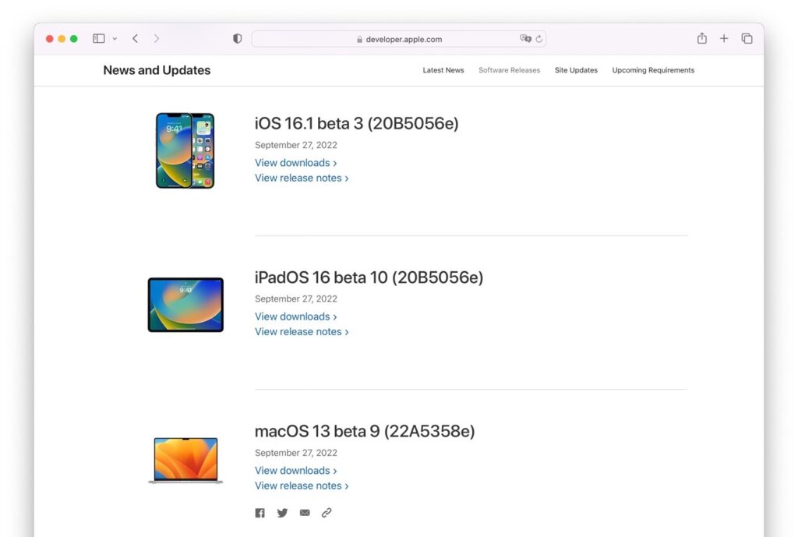Open the Site Updates section

(576, 70)
